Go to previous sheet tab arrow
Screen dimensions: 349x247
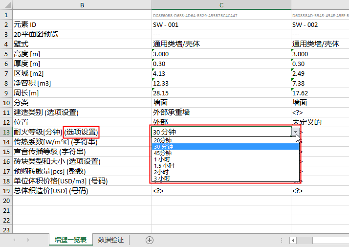[14, 240]
